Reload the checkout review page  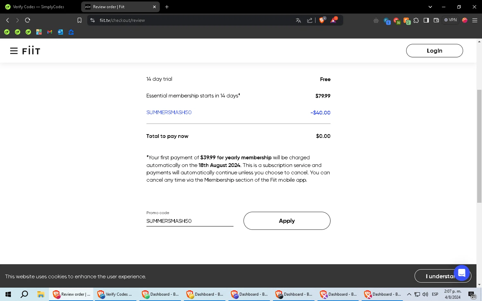[x=28, y=20]
